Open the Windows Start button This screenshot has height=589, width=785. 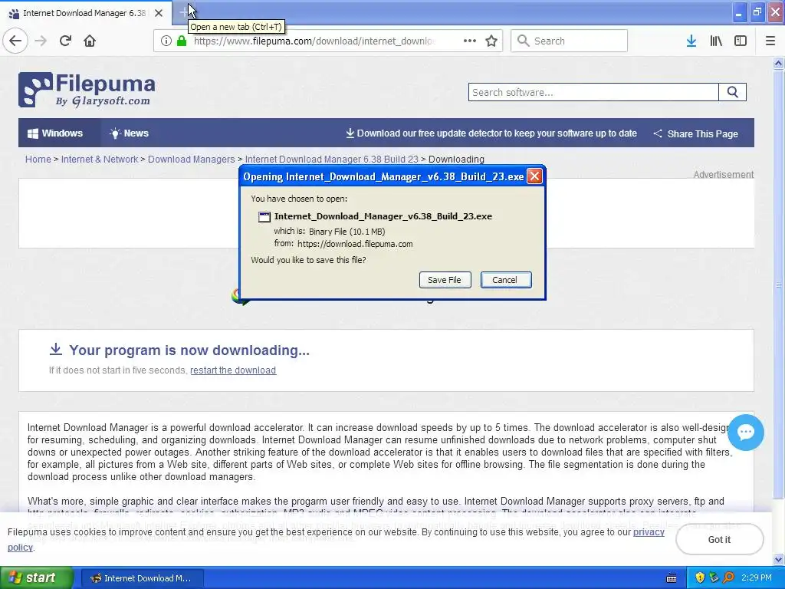(37, 578)
